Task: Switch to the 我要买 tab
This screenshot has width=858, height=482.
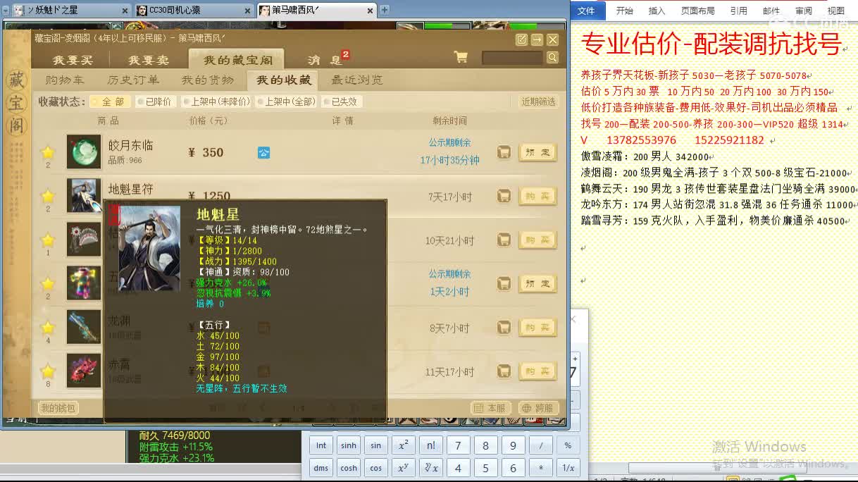Action: [x=73, y=60]
